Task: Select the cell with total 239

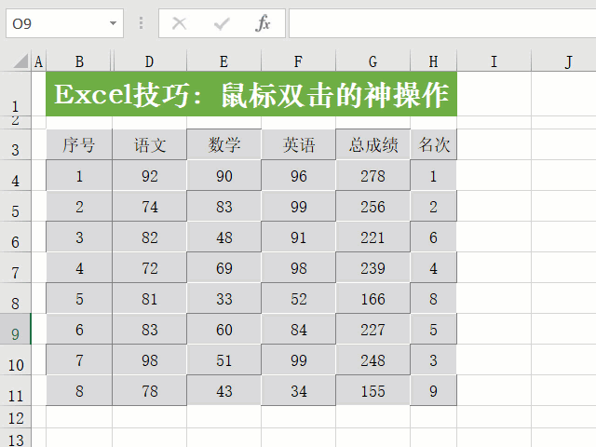Action: (x=372, y=267)
